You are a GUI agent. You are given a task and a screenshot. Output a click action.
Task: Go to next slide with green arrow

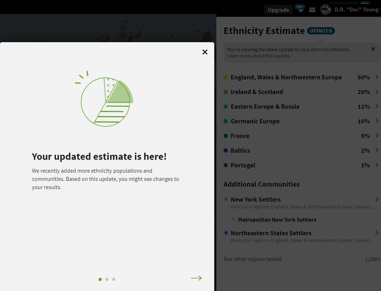click(x=196, y=278)
